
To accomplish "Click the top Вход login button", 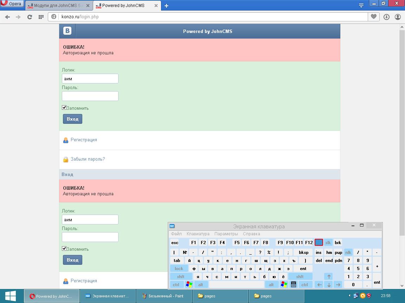I will (x=72, y=119).
